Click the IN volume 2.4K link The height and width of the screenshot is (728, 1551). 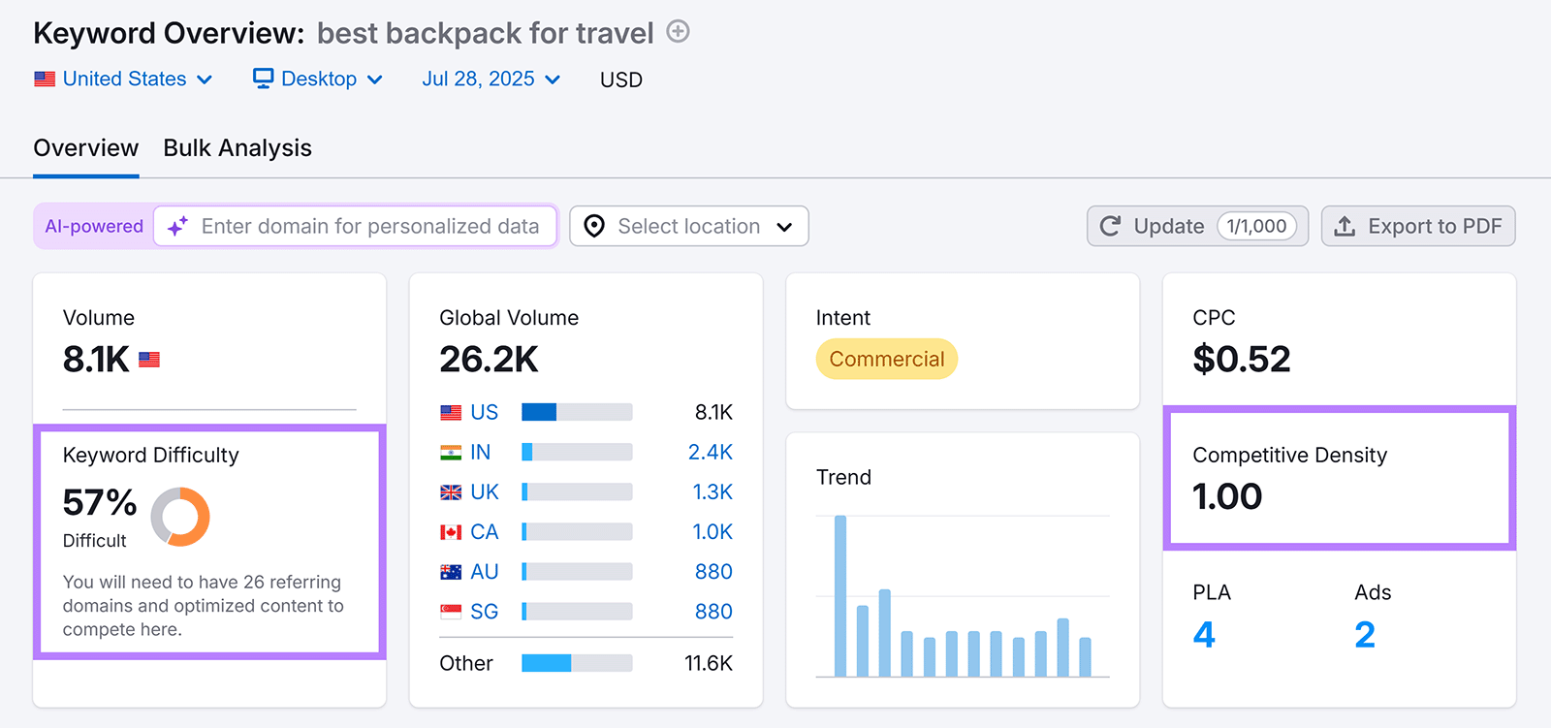(710, 453)
